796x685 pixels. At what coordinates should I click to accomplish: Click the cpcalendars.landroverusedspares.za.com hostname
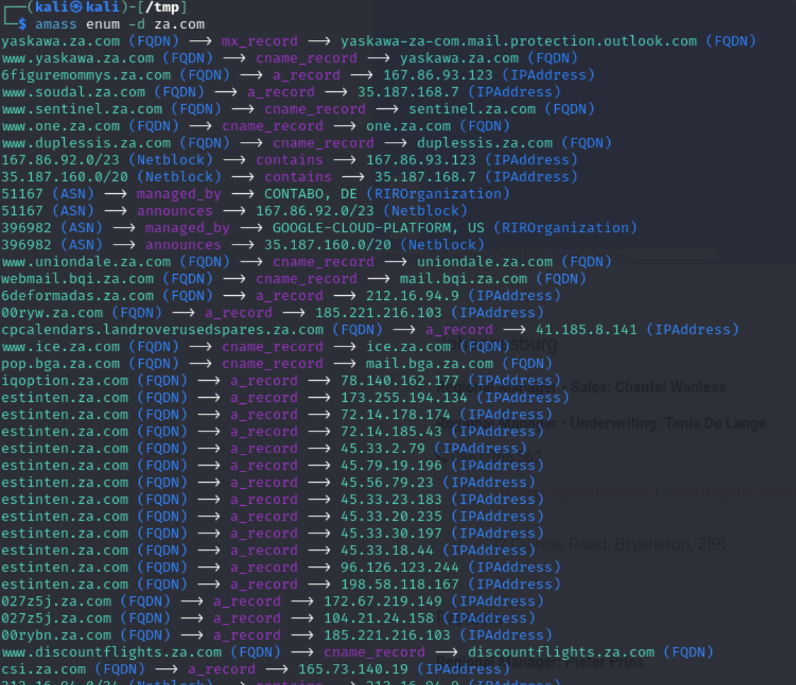tap(162, 330)
